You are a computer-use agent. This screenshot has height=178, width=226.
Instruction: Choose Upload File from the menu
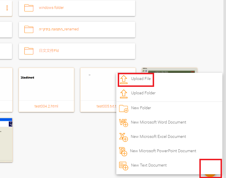point(141,79)
